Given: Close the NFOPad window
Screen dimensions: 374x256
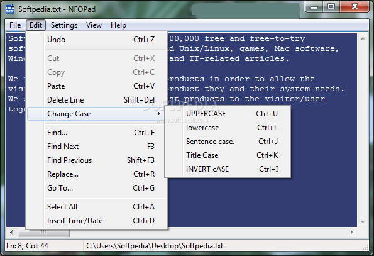Looking at the screenshot, I should (355, 7).
